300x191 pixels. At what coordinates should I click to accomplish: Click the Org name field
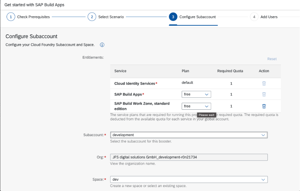pos(189,157)
